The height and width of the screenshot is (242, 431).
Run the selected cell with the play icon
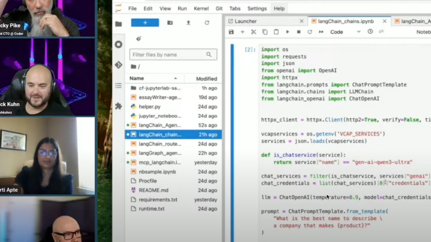pos(288,32)
